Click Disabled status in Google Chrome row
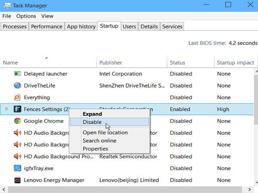Viewport: 258px width, 193px height. pos(181,121)
